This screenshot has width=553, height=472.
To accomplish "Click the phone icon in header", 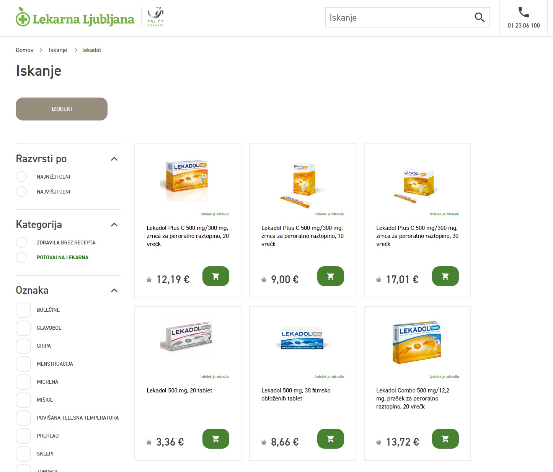I will [523, 13].
